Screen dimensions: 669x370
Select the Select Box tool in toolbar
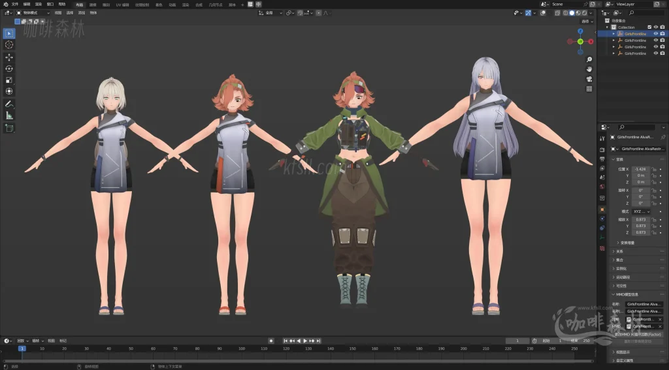tap(9, 33)
